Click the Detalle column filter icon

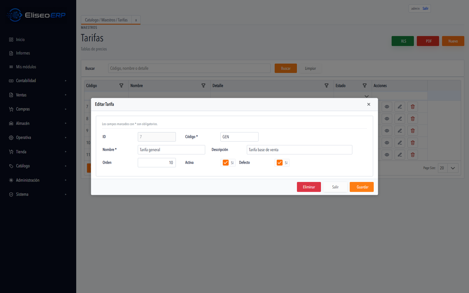(x=327, y=86)
